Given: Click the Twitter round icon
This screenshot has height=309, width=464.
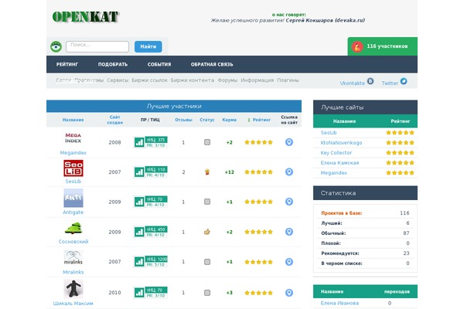Looking at the screenshot, I should 404,81.
